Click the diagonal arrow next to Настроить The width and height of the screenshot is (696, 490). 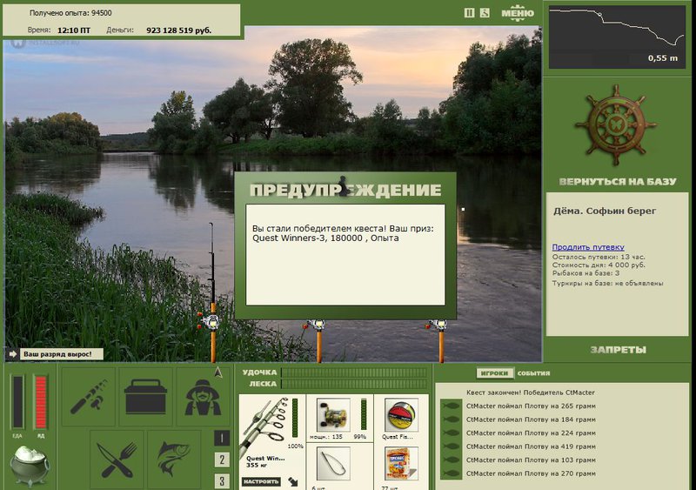[x=293, y=481]
